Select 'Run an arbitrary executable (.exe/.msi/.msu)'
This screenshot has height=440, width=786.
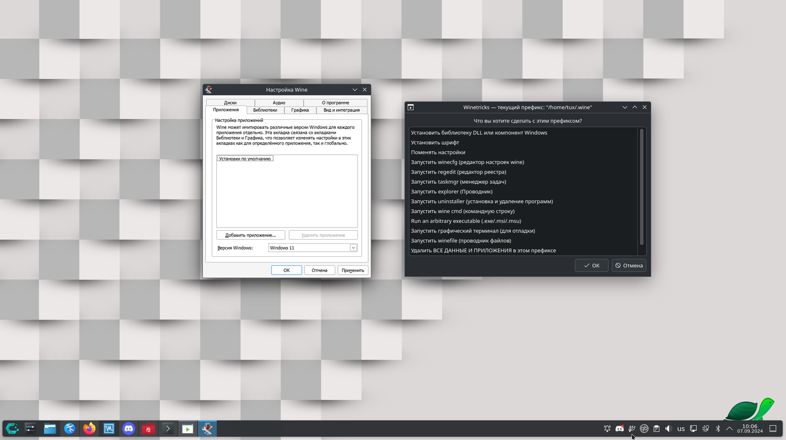523,221
